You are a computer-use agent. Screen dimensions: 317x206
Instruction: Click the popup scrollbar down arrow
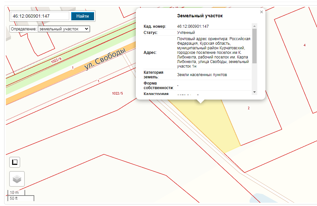click(254, 92)
